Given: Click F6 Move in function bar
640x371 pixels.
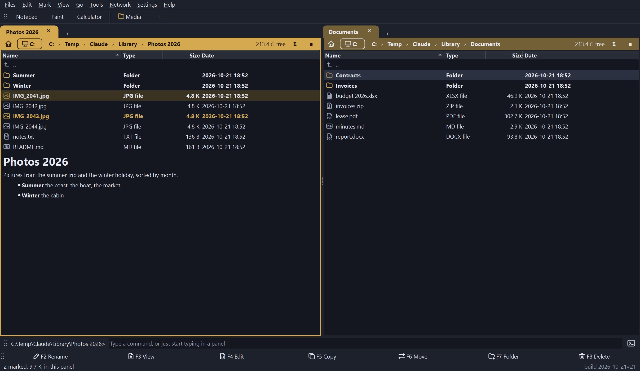Looking at the screenshot, I should pyautogui.click(x=413, y=356).
